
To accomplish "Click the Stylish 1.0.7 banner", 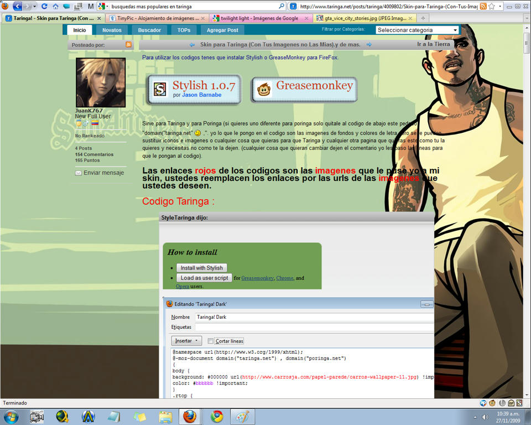I will click(x=194, y=90).
